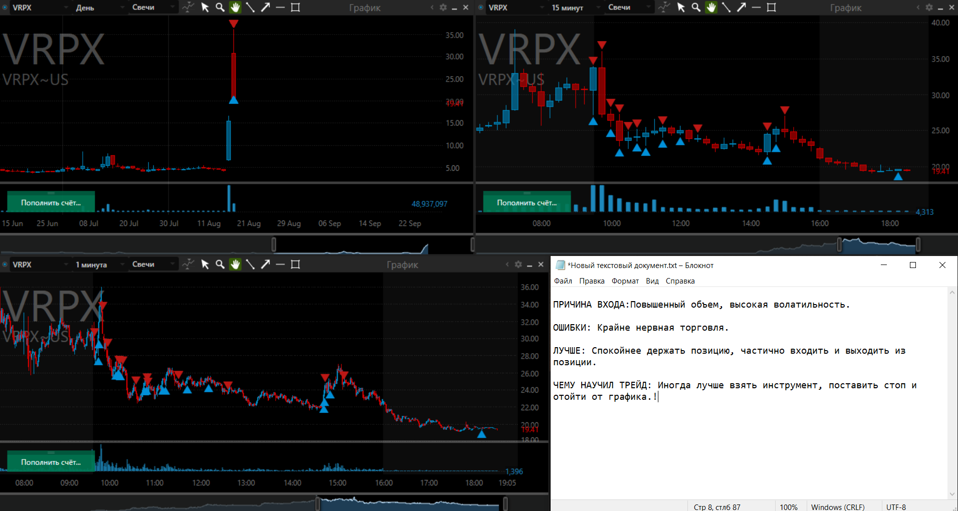This screenshot has width=958, height=511.
Task: Open the VRPX ticker dropdown on daily chart
Action: click(x=40, y=8)
